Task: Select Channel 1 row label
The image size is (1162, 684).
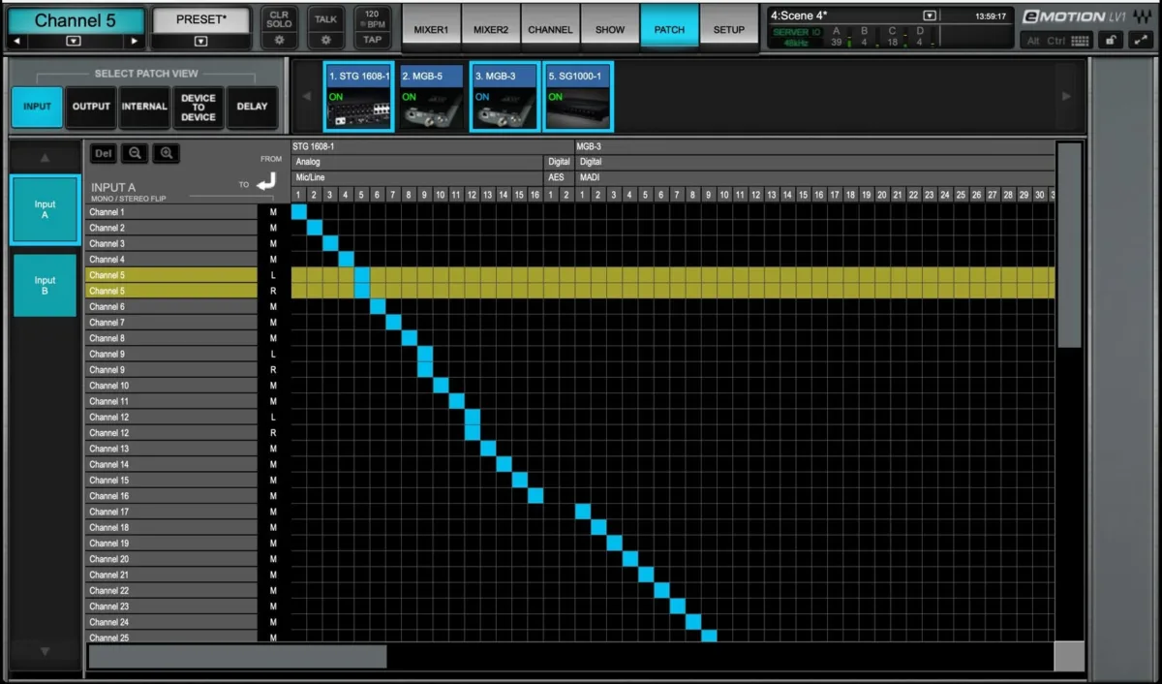Action: tap(171, 212)
